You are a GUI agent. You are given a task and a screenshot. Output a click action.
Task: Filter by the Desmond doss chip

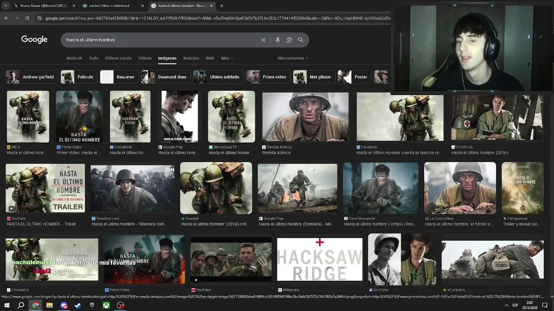coord(165,77)
